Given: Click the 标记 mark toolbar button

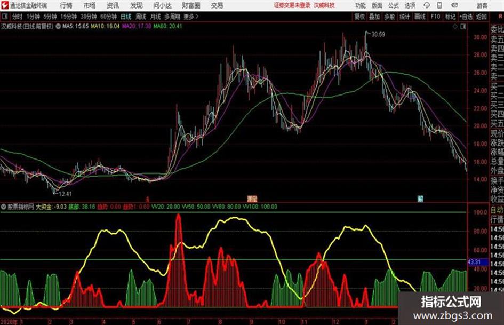Looking at the screenshot, I should tap(450, 17).
